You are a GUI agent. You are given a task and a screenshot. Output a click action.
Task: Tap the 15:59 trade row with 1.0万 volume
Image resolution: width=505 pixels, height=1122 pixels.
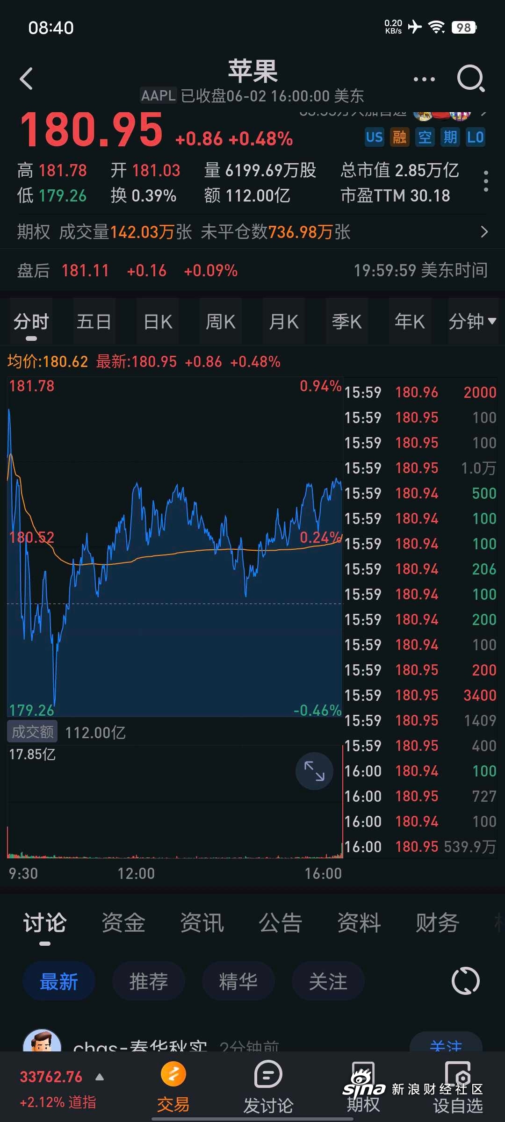(420, 468)
